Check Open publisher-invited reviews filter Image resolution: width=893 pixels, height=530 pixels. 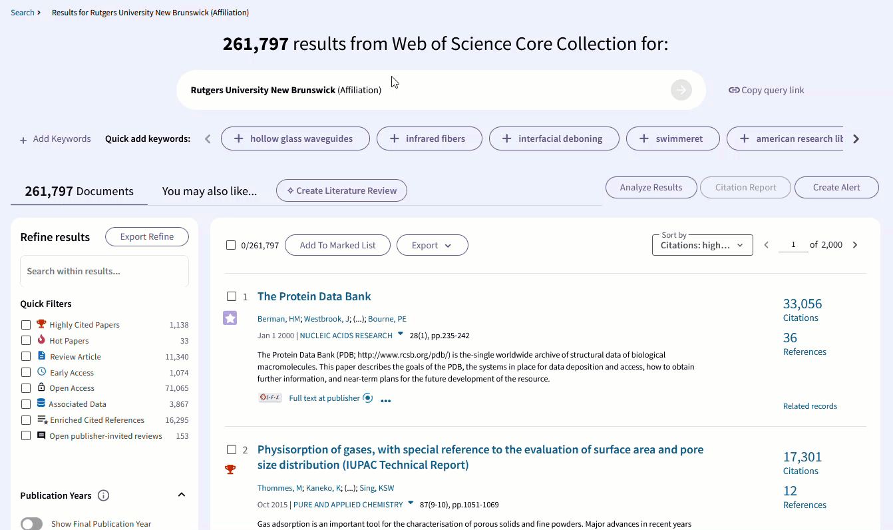(26, 436)
